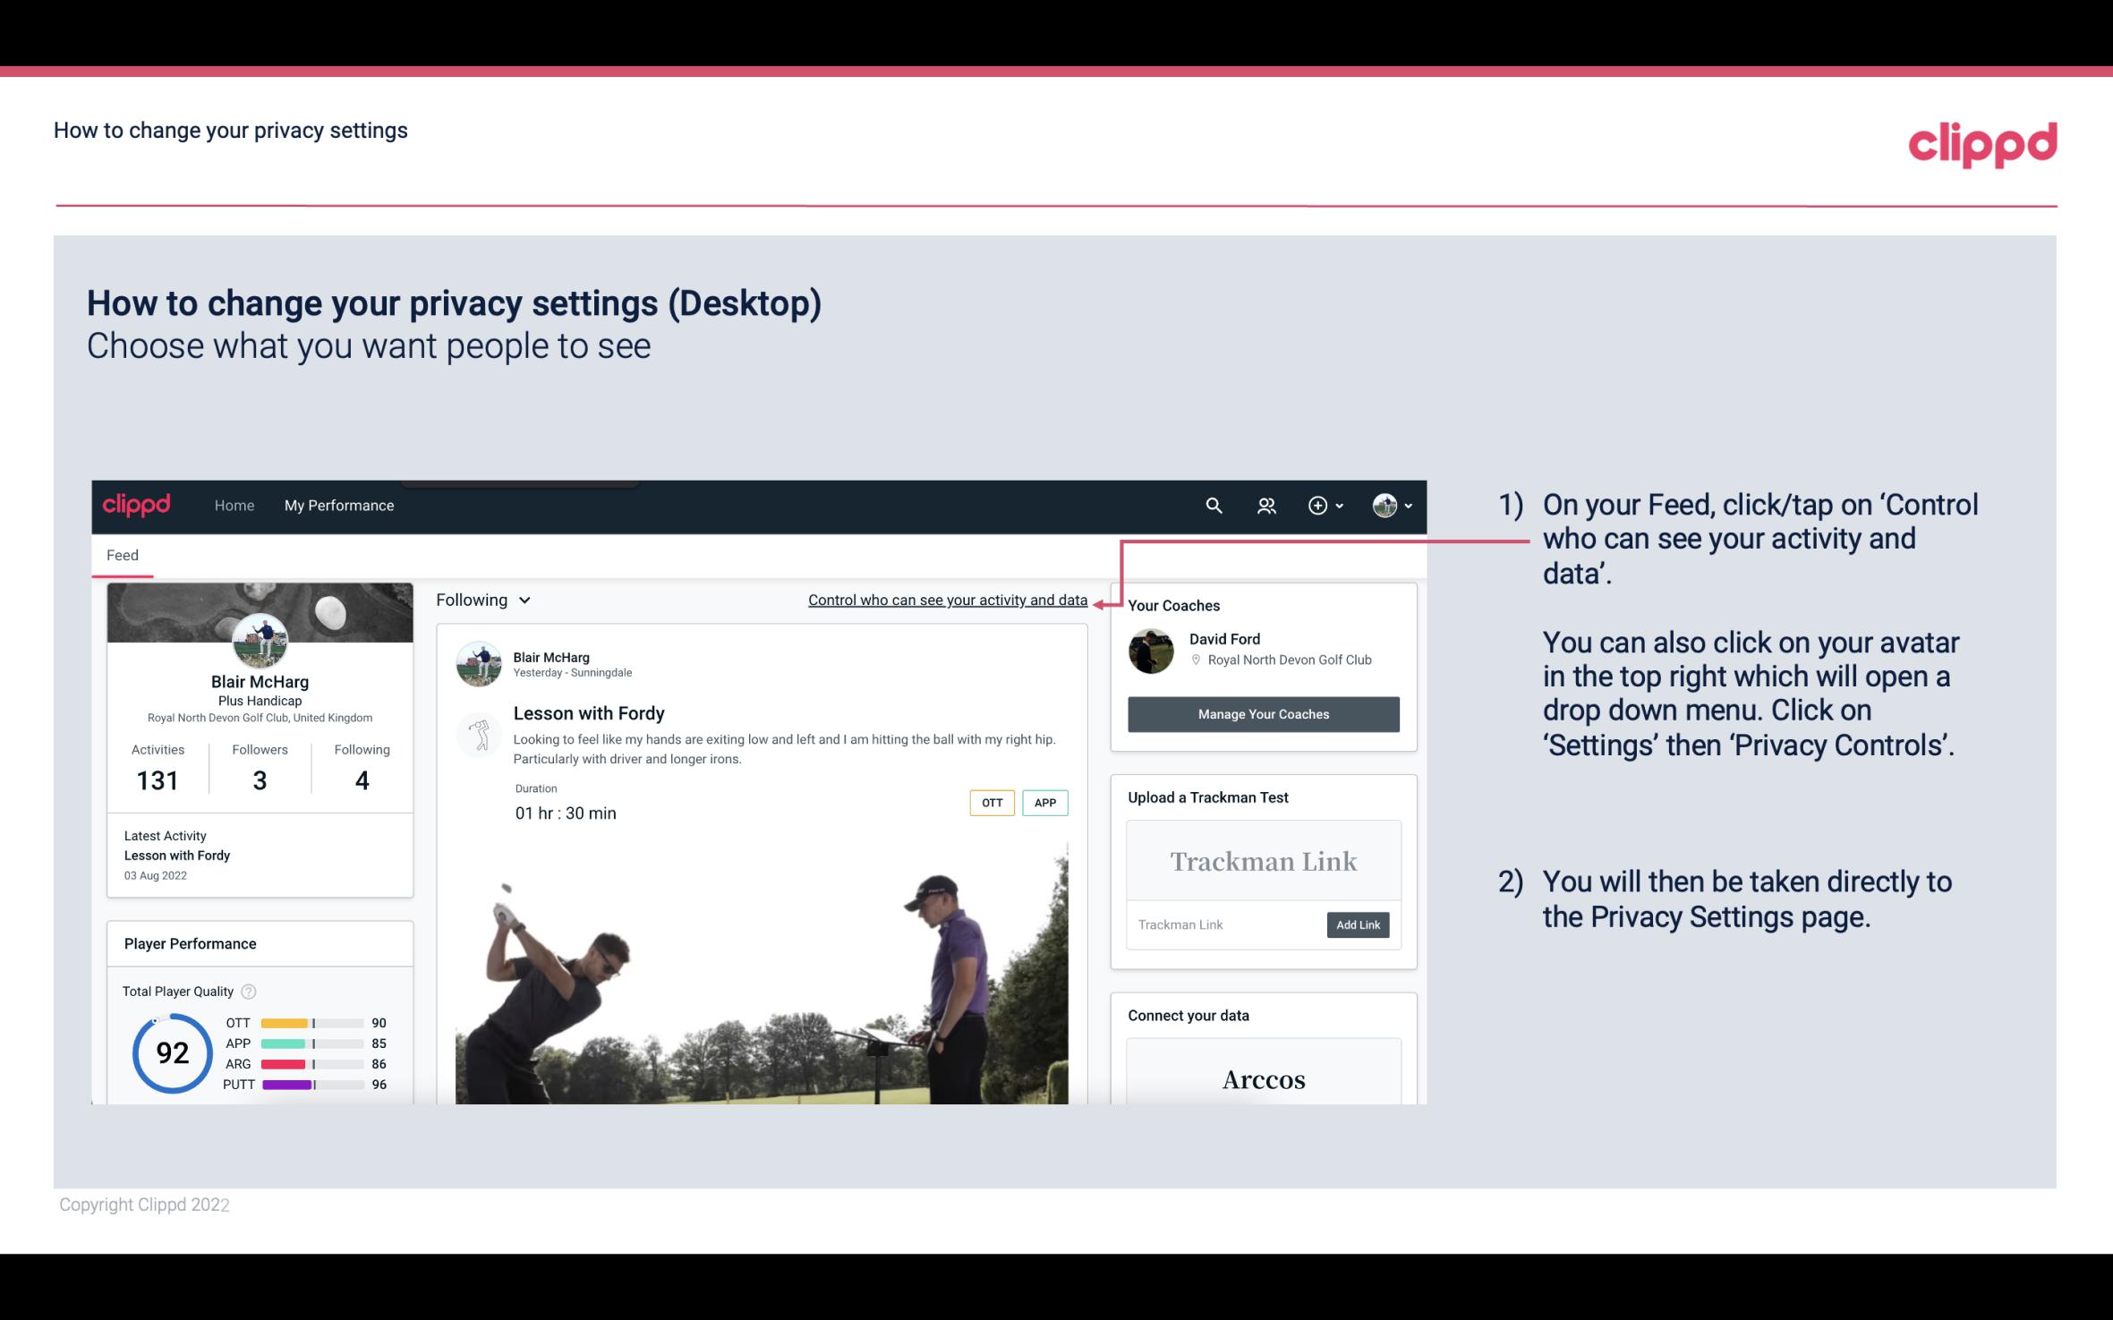Screen dimensions: 2113x1320
Task: Click the APP performance tag icon
Action: tap(1049, 803)
